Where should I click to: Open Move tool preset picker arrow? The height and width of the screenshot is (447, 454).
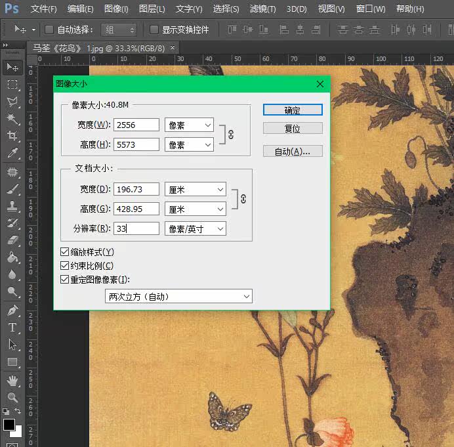click(33, 30)
